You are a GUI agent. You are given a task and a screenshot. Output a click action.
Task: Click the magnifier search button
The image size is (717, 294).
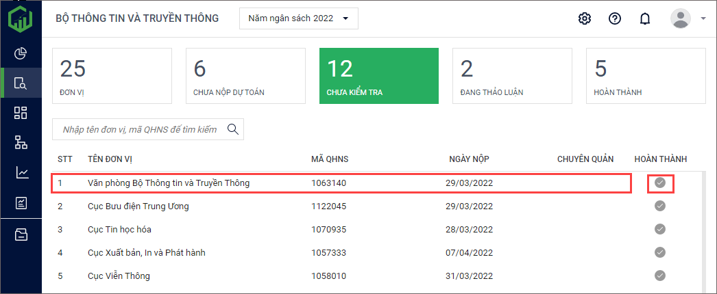pyautogui.click(x=233, y=129)
